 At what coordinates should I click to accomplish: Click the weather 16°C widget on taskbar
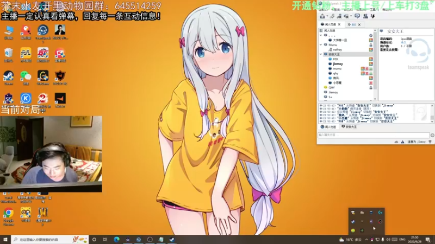point(350,240)
